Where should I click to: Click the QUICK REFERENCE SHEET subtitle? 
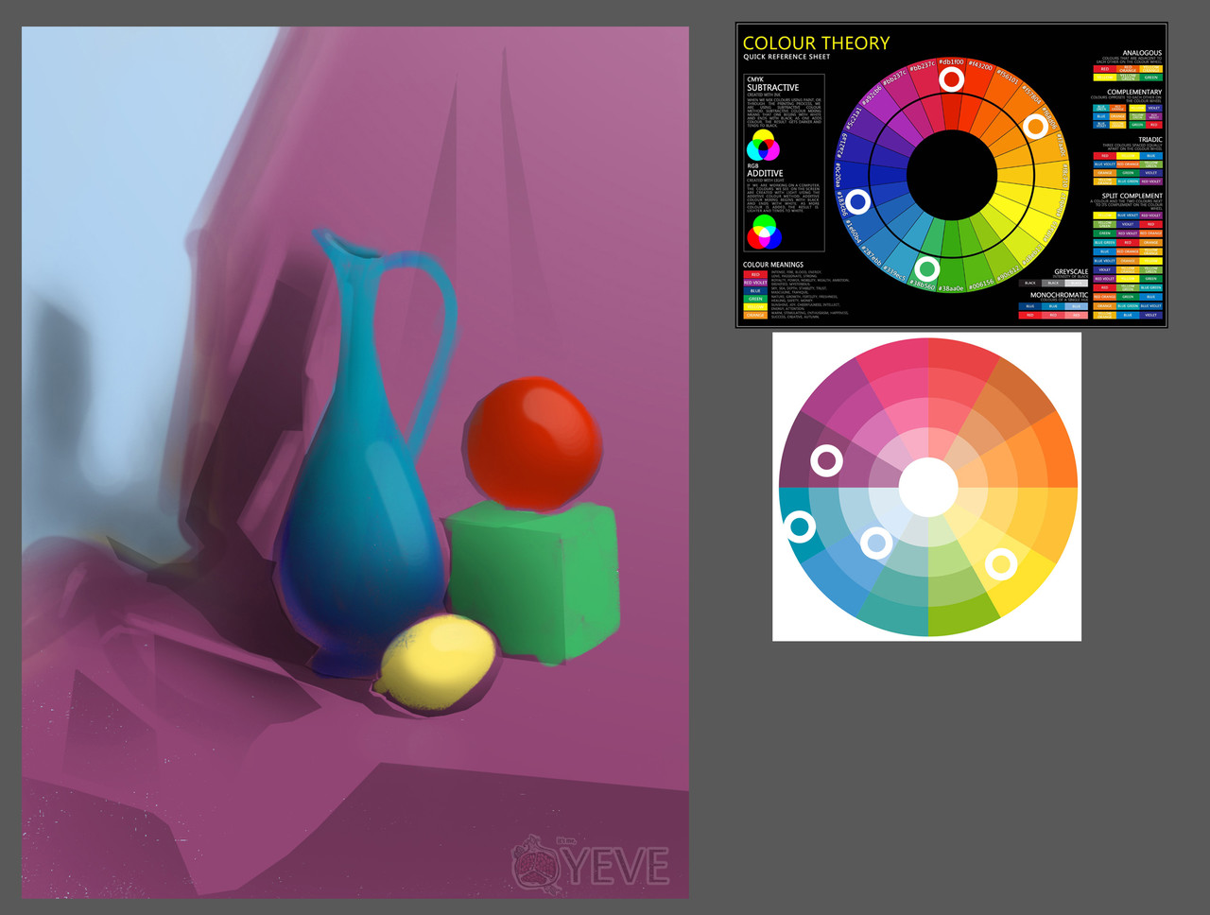tap(786, 57)
